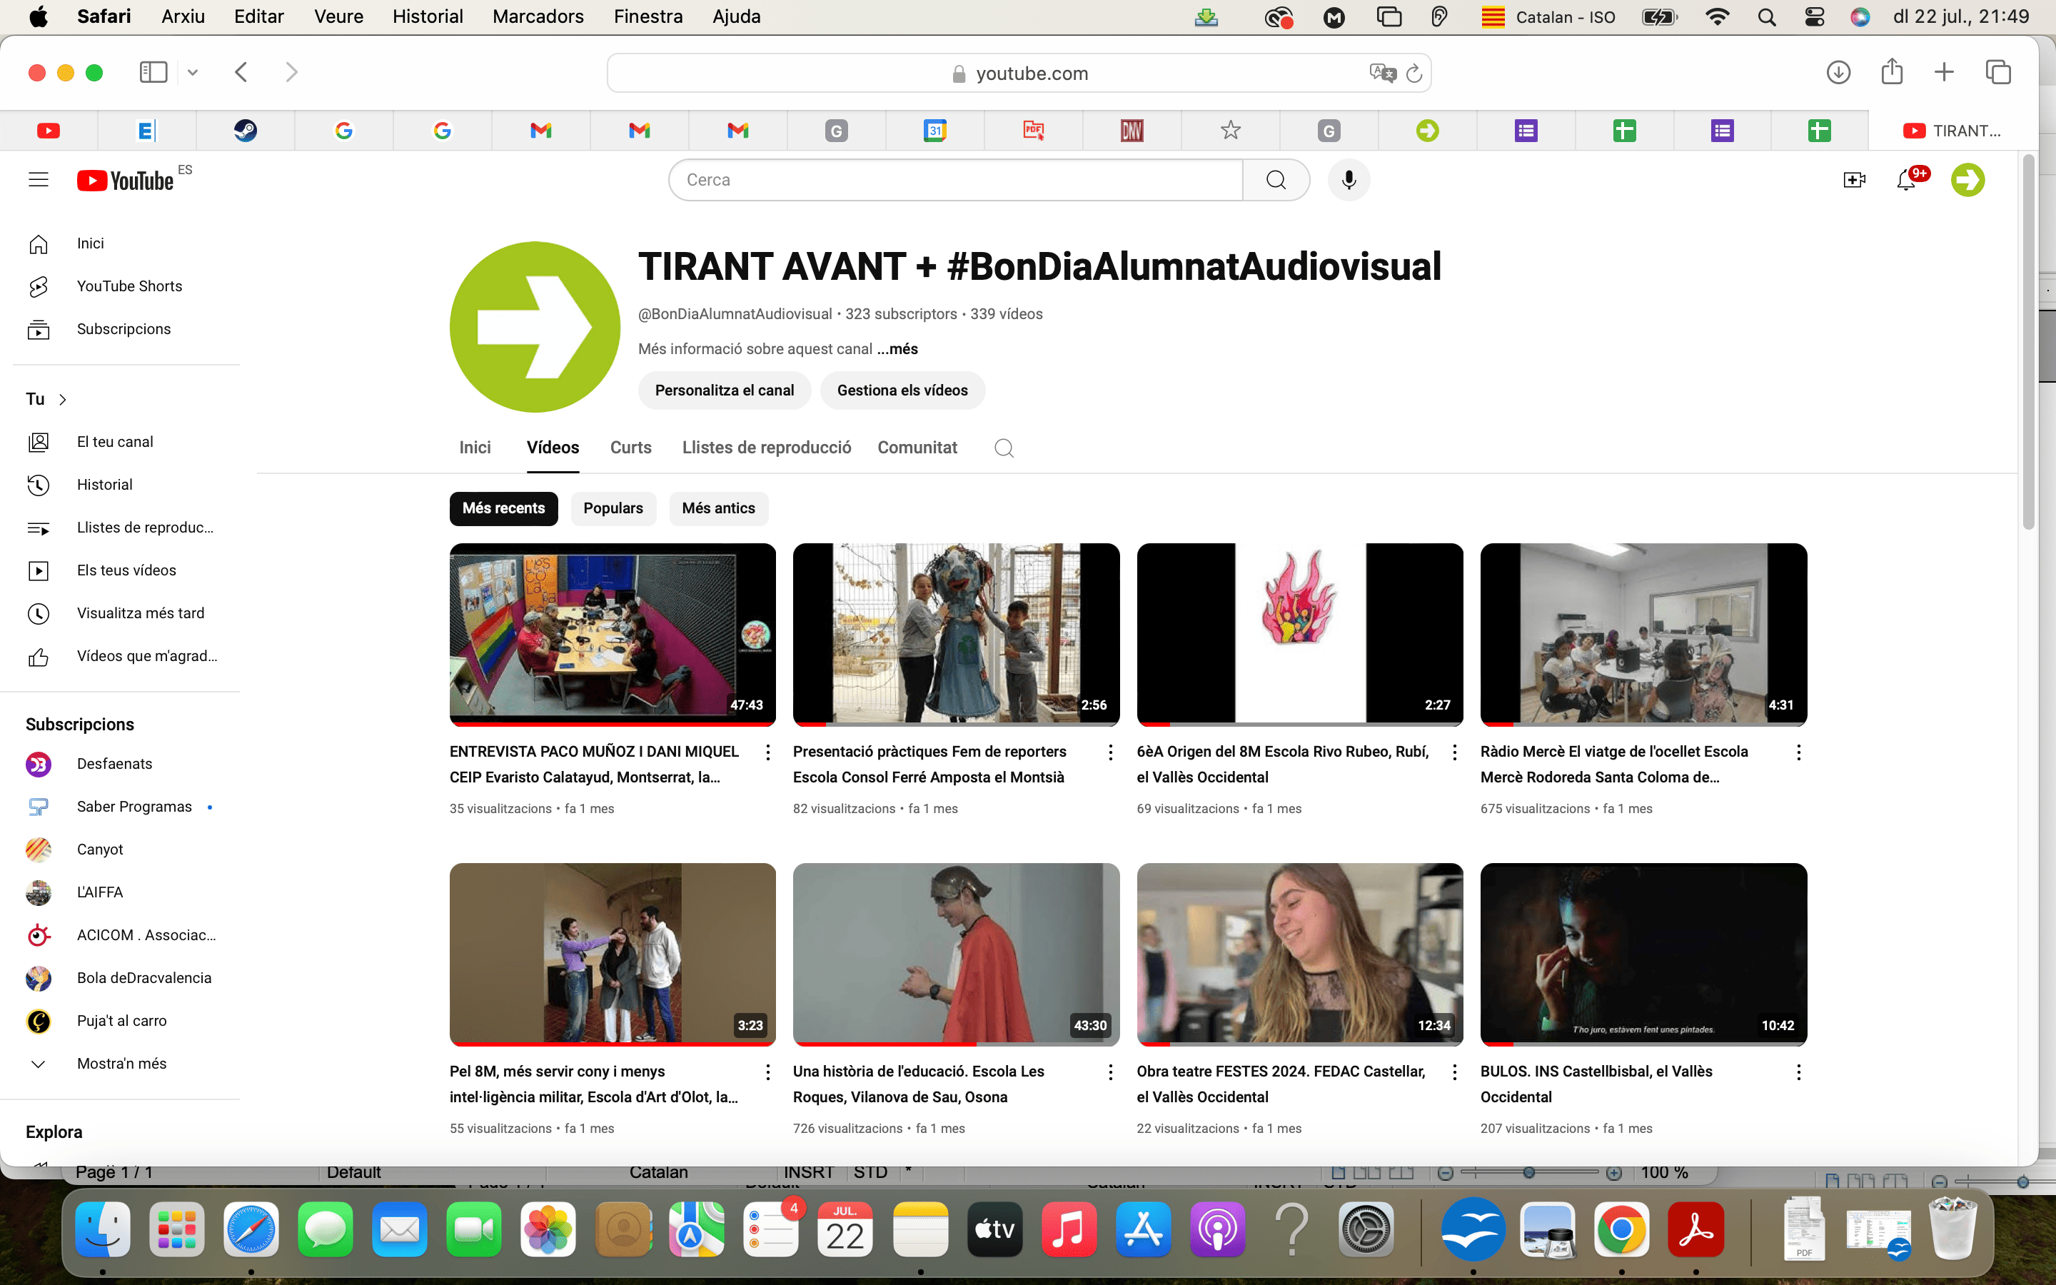Open Visualitza més tard
This screenshot has width=2056, height=1285.
[126, 613]
